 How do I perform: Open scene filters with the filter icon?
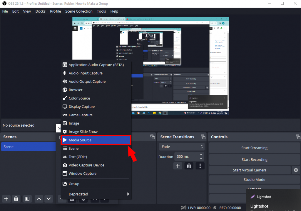(x=27, y=199)
